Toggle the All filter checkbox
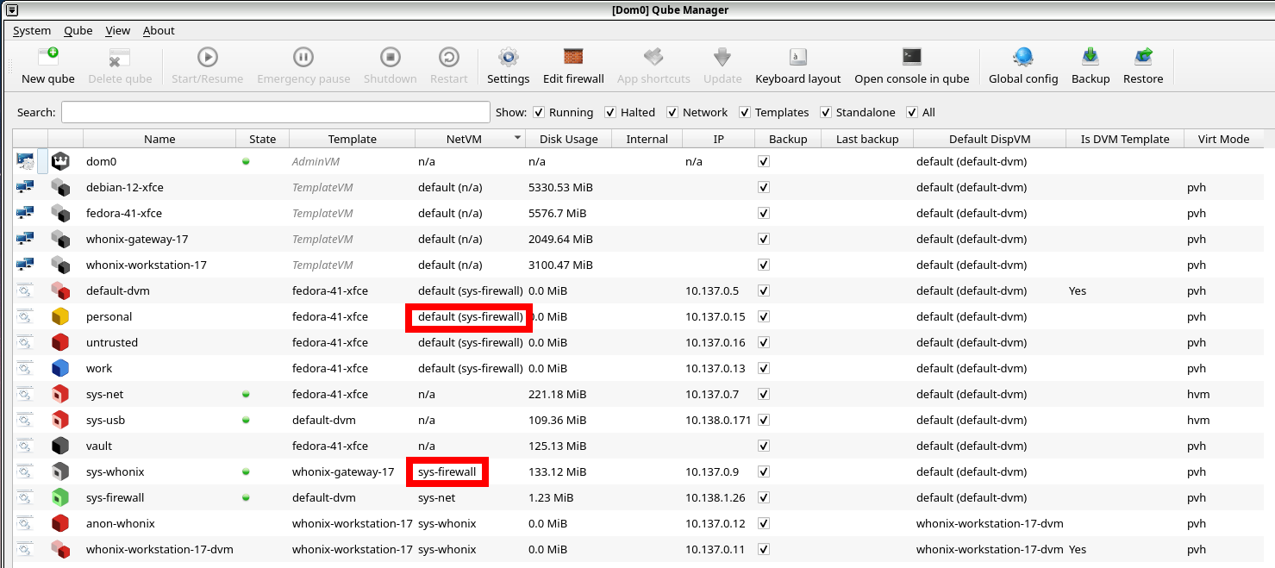 [912, 112]
